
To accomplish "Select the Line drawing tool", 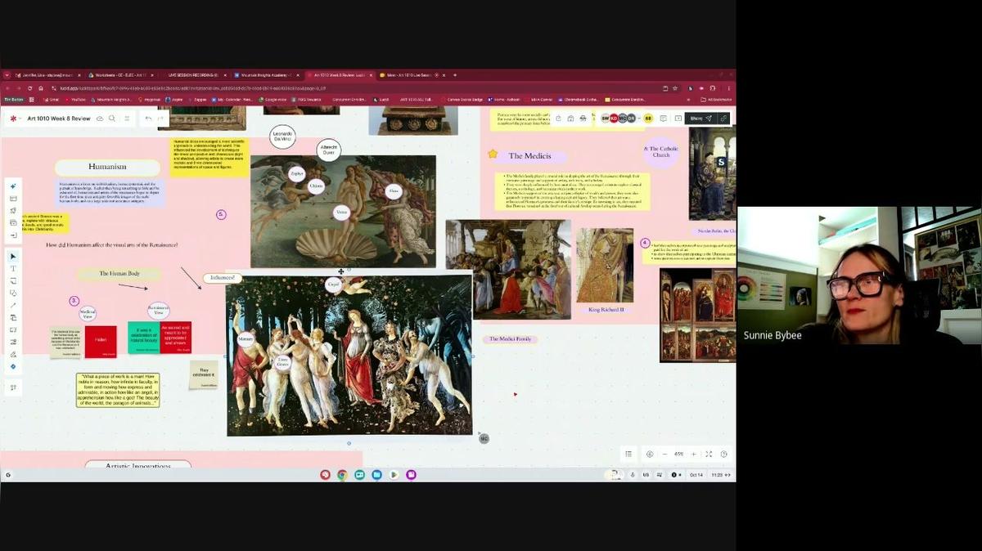I will [x=13, y=305].
